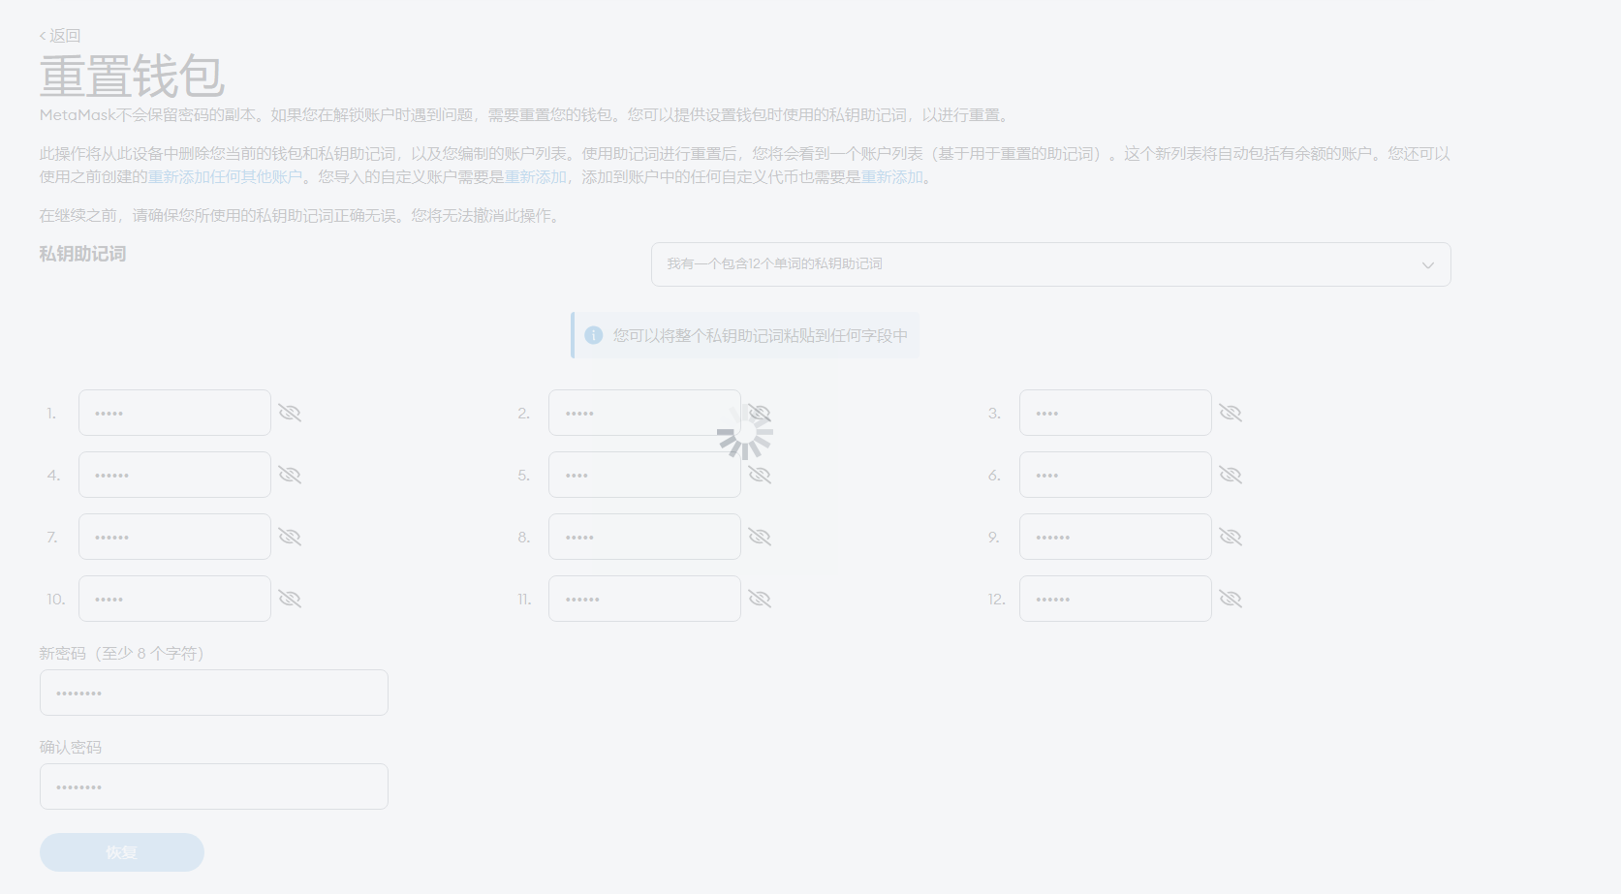Screen dimensions: 1621x894
Task: Focus the 新密码 password field
Action: (213, 693)
